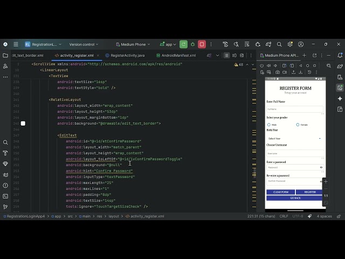345x259 pixels.
Task: Select the Medium Phone API emulator tab
Action: (279, 55)
